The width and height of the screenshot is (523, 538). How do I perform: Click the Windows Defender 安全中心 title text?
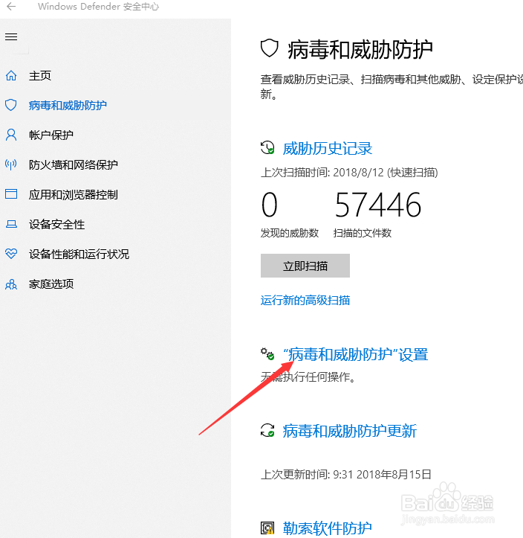[x=98, y=7]
